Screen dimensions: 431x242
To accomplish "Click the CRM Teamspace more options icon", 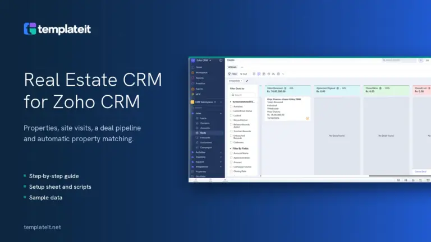I will coord(221,102).
